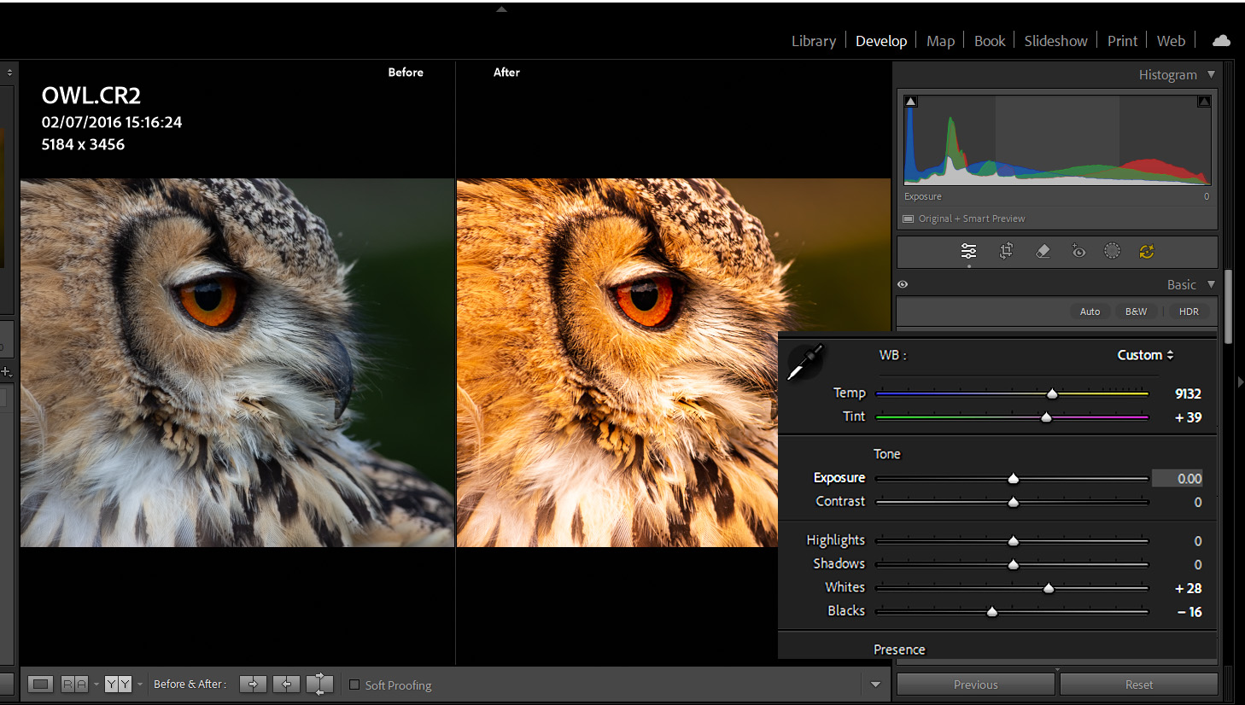The image size is (1245, 705).
Task: Open the toolbar options dropdown arrow
Action: (875, 685)
